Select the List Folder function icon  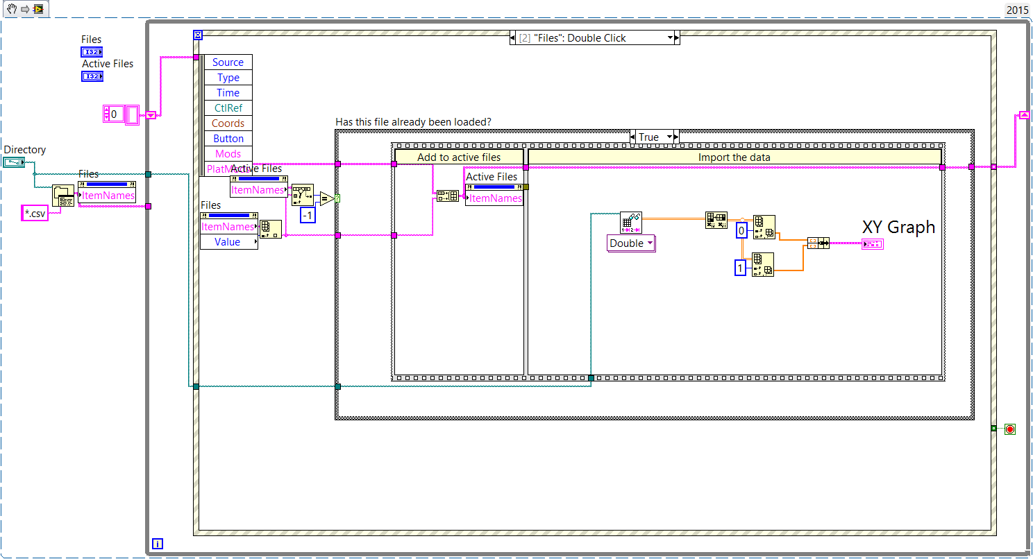click(x=64, y=197)
